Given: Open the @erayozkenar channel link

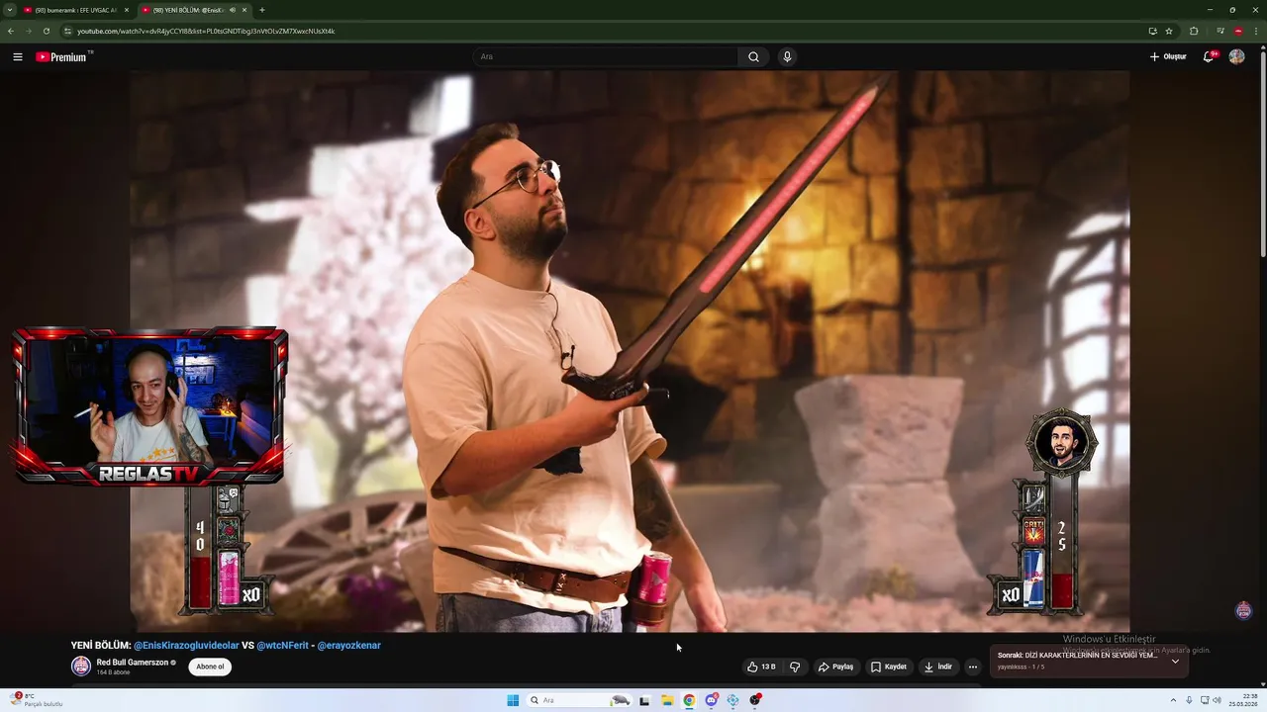Looking at the screenshot, I should click(x=348, y=645).
